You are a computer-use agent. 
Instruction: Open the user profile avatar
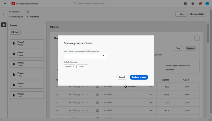tap(207, 4)
